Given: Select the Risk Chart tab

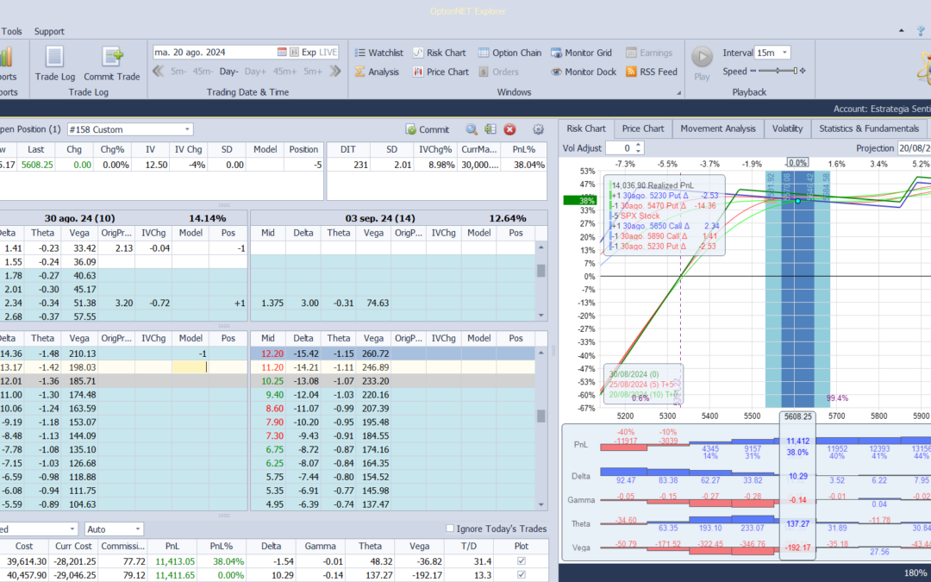Looking at the screenshot, I should 586,128.
